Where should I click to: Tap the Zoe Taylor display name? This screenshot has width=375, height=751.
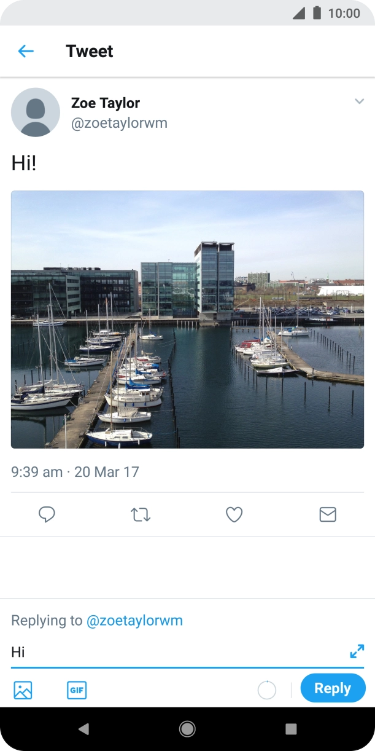[106, 103]
